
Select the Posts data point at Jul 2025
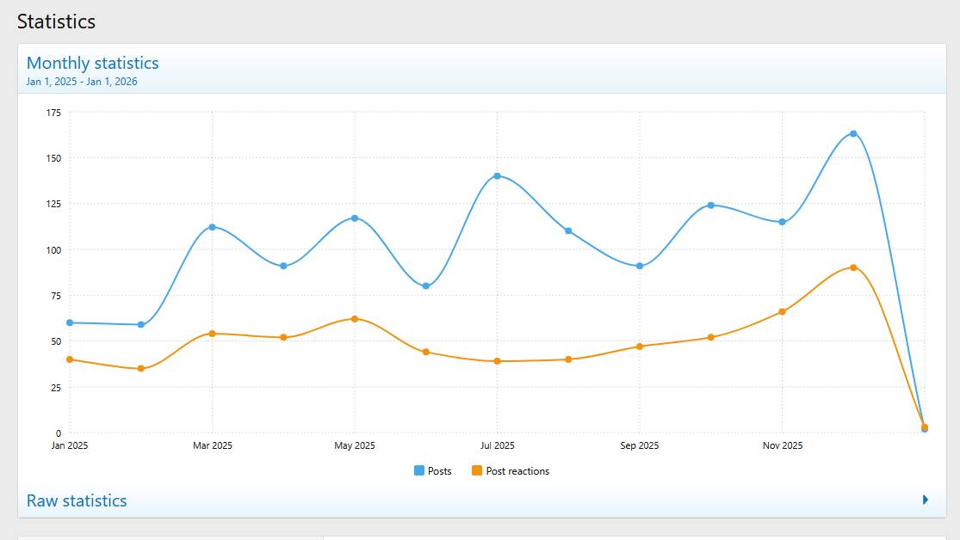pyautogui.click(x=497, y=176)
